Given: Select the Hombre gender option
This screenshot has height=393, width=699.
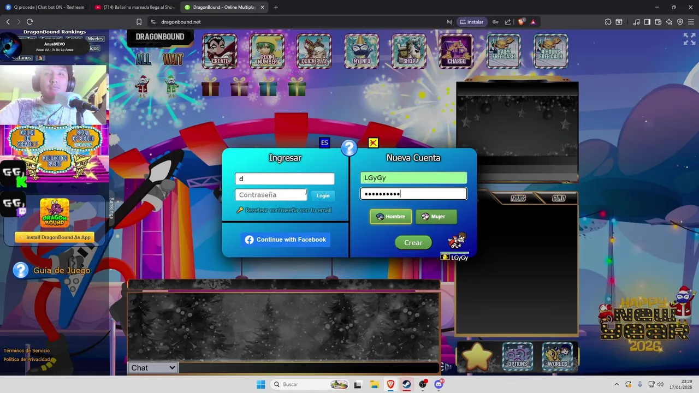Looking at the screenshot, I should tap(390, 217).
